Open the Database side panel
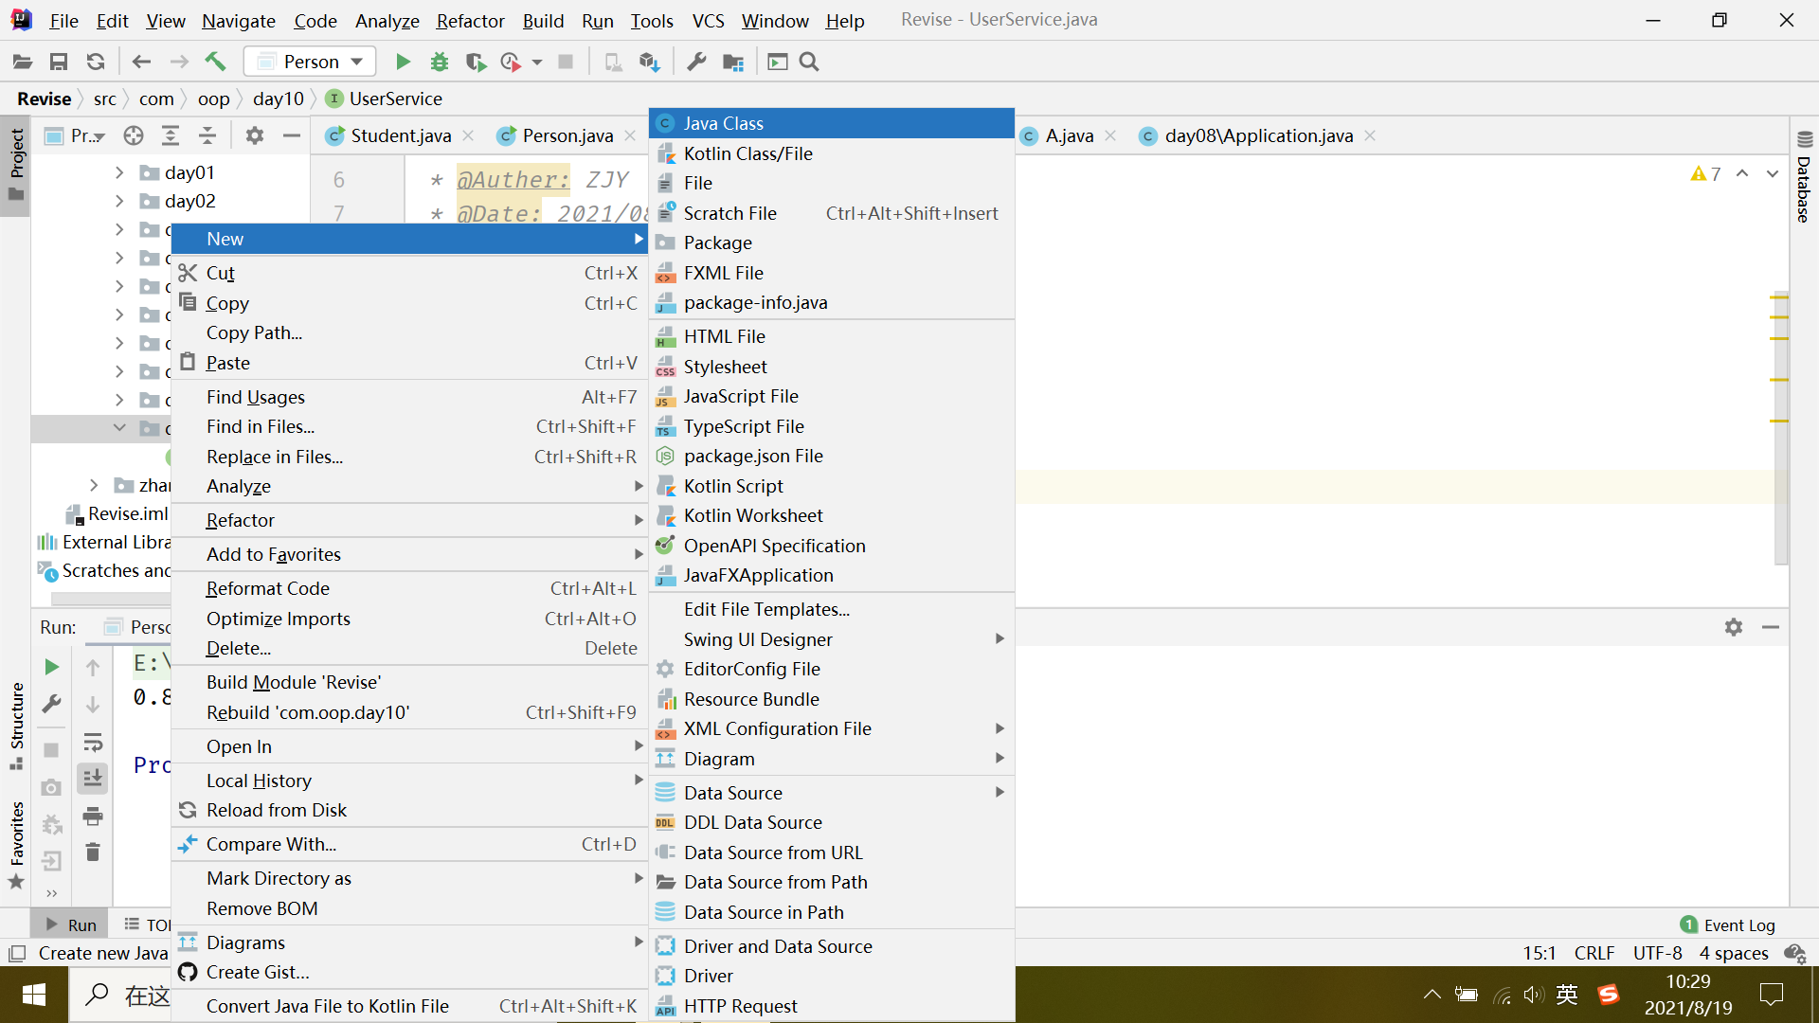 coord(1804,177)
